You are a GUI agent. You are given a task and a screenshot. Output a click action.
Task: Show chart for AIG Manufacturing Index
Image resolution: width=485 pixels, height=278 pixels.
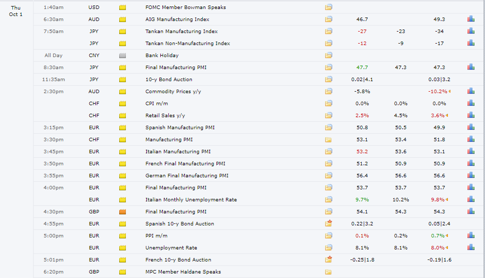point(471,19)
